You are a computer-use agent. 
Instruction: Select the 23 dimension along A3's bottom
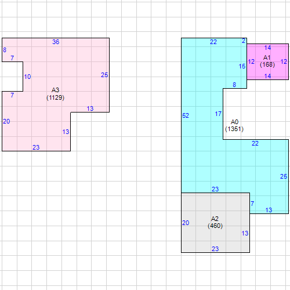pos(36,147)
